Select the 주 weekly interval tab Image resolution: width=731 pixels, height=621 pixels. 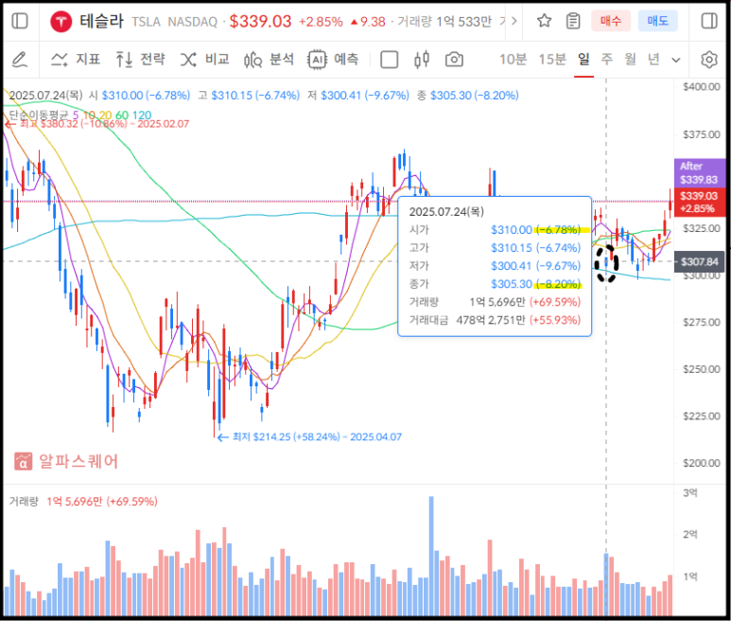[x=606, y=60]
